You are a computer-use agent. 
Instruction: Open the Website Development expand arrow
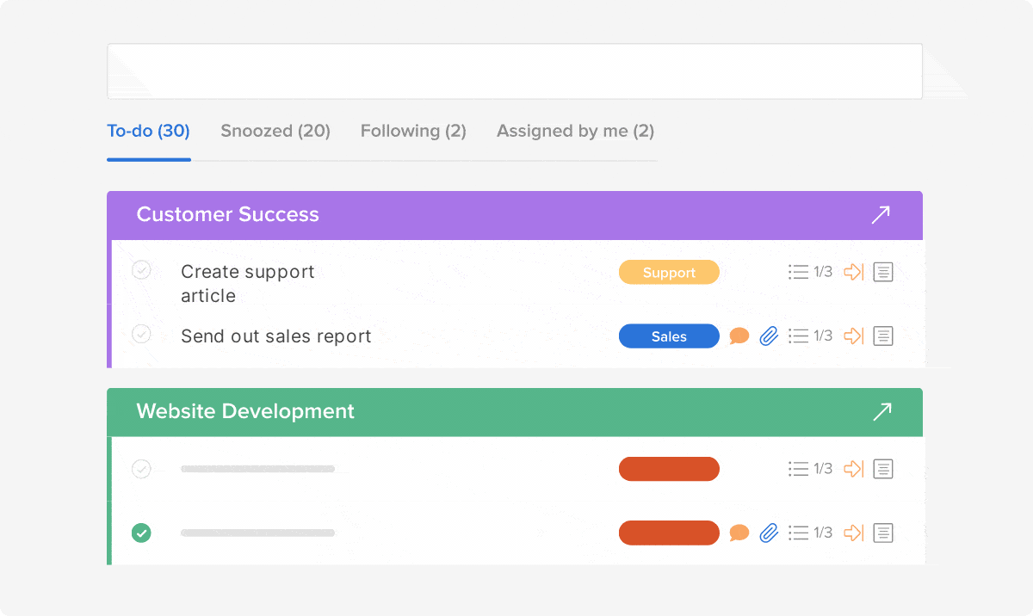[x=880, y=412]
